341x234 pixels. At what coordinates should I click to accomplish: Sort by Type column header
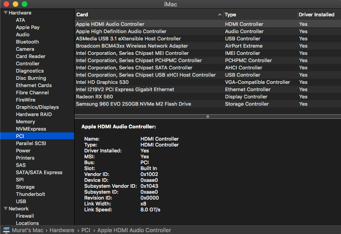260,15
